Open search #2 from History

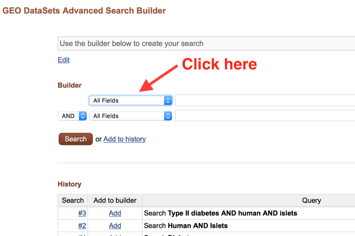tap(82, 226)
